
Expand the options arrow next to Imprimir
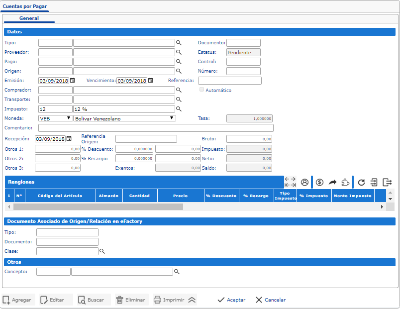[192, 300]
